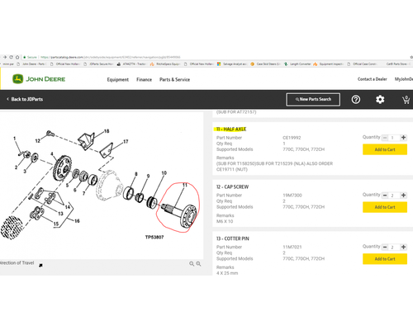Go Back to JDParts

[x=25, y=99]
